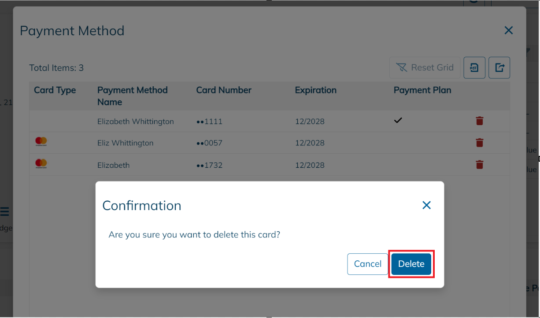
Task: Click the Card Number column header
Action: 224,90
